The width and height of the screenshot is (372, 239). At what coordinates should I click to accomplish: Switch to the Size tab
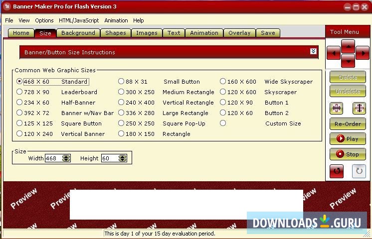coord(45,33)
